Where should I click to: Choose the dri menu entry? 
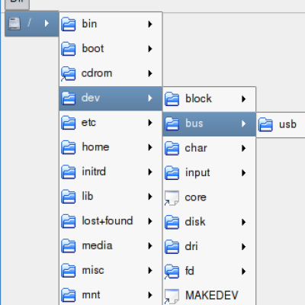point(209,247)
